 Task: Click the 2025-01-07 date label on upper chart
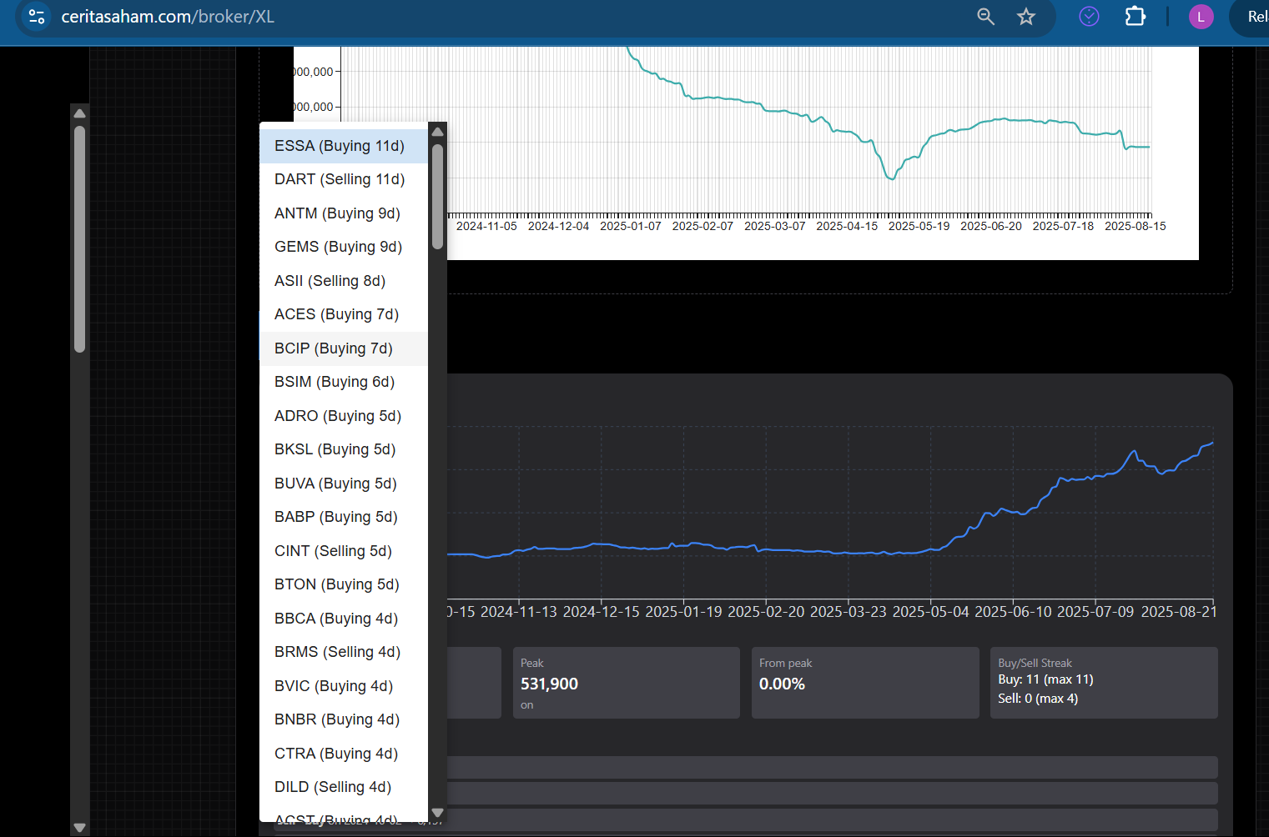tap(631, 226)
